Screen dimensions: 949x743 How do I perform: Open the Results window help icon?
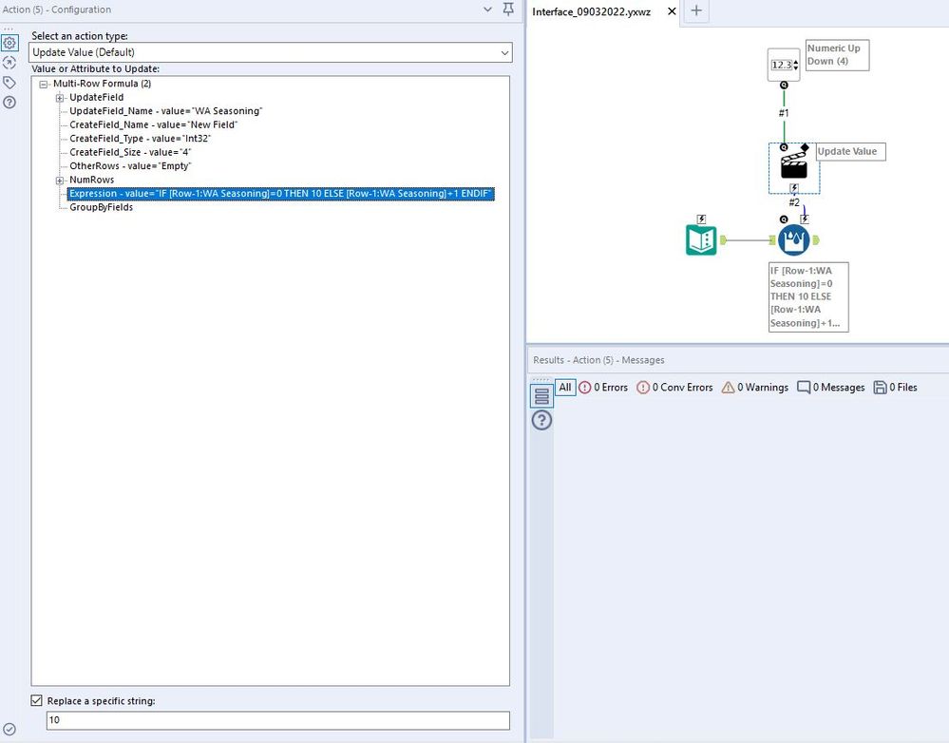[541, 420]
